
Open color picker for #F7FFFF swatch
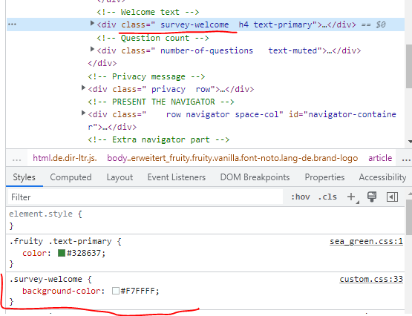click(x=116, y=291)
